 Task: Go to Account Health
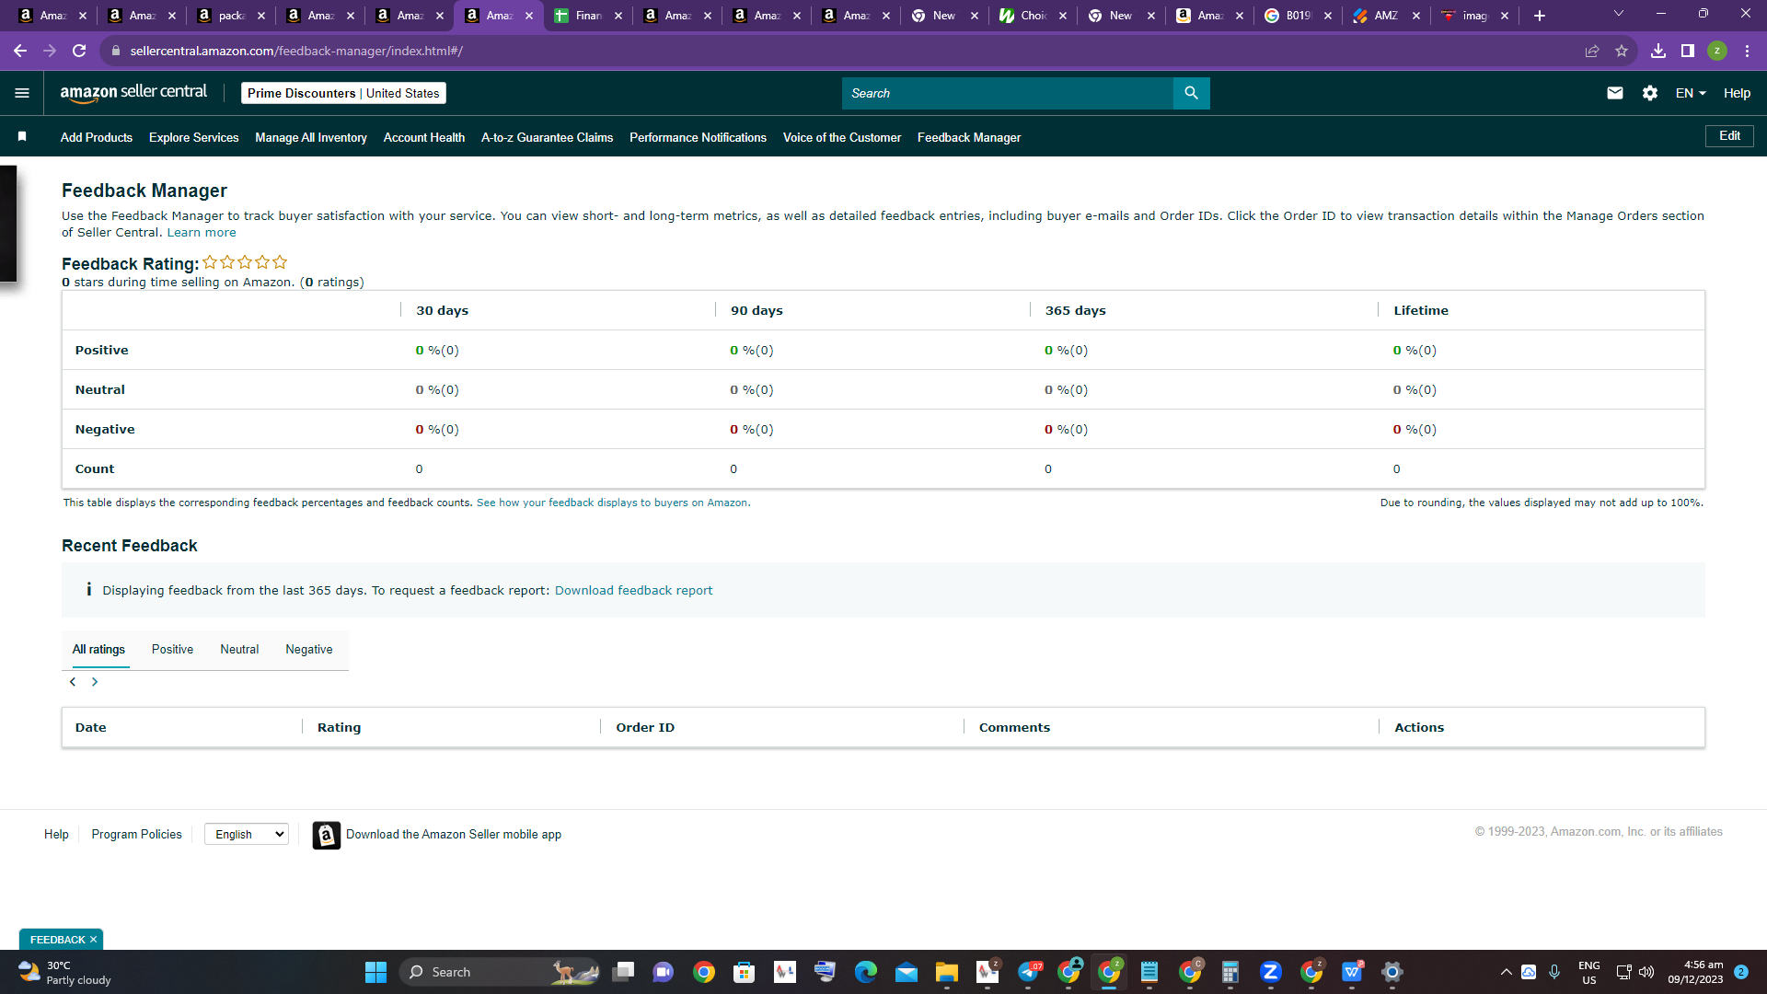tap(424, 137)
